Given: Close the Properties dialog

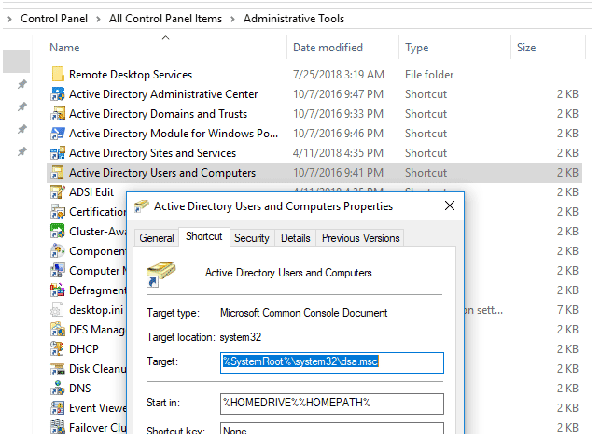Looking at the screenshot, I should point(450,205).
